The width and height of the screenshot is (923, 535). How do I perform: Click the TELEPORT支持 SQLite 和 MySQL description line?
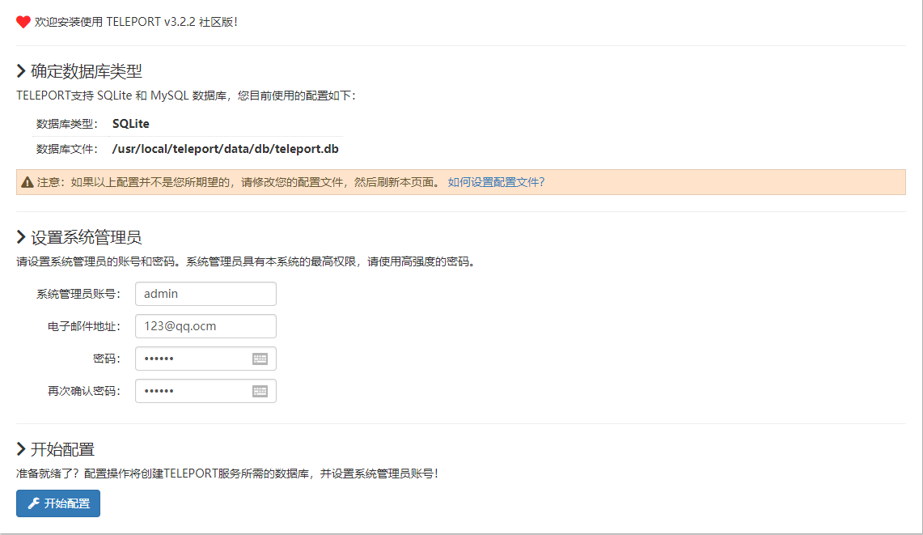pyautogui.click(x=186, y=96)
